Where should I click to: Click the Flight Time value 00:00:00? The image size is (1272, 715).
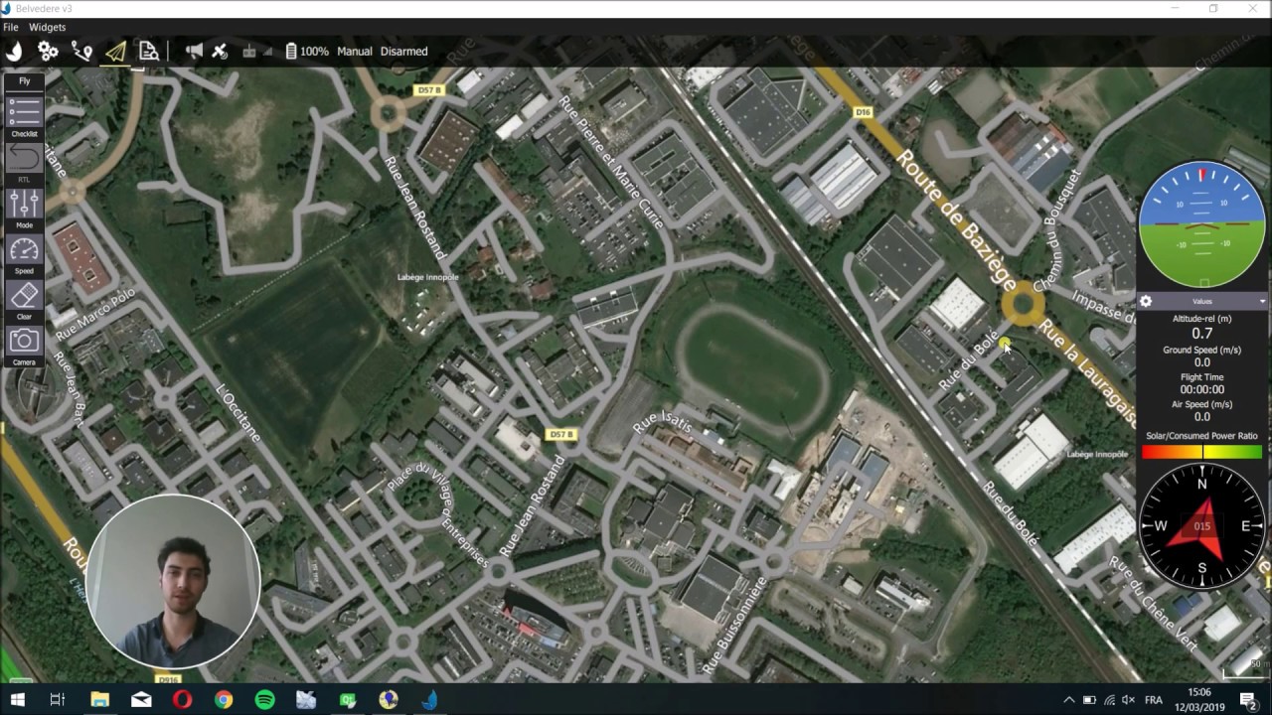(x=1201, y=390)
